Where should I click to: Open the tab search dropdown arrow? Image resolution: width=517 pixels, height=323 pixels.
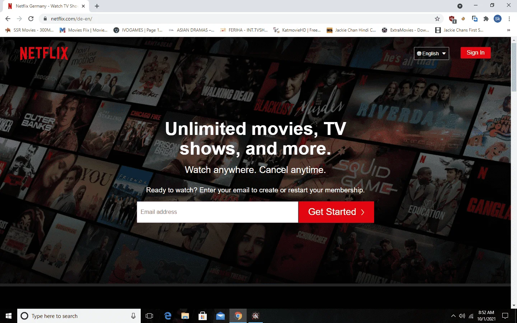pos(460,6)
